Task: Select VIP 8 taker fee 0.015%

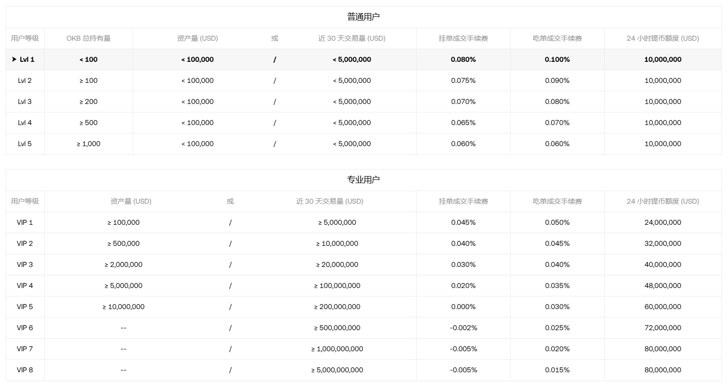Action: [557, 370]
